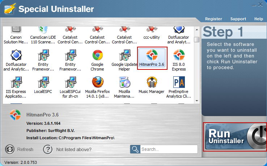
Task: Click the program list scroll up arrow
Action: 197,30
